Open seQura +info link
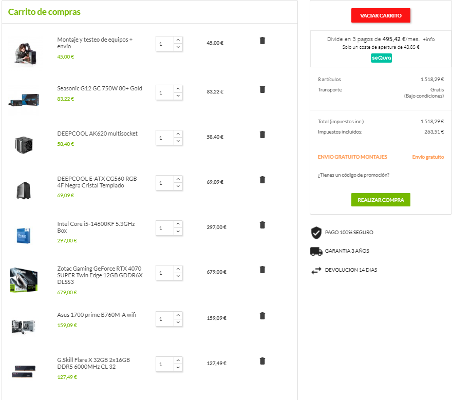The width and height of the screenshot is (452, 400). (x=429, y=39)
